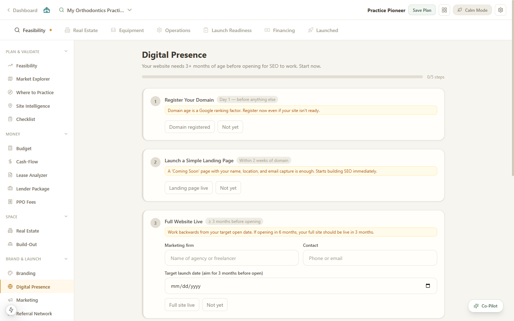The image size is (514, 321).
Task: Open Checklist page in sidebar
Action: 25,119
